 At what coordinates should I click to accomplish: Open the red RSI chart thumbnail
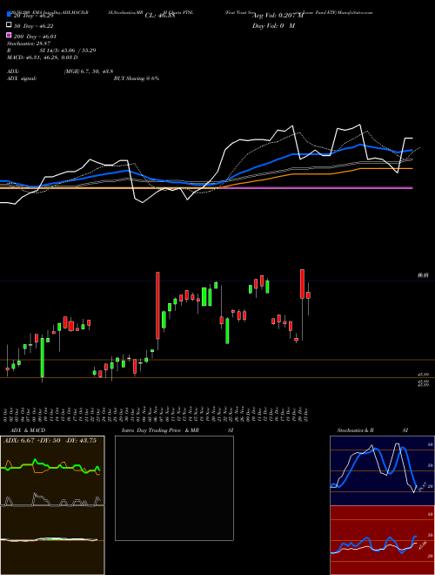tap(382, 540)
